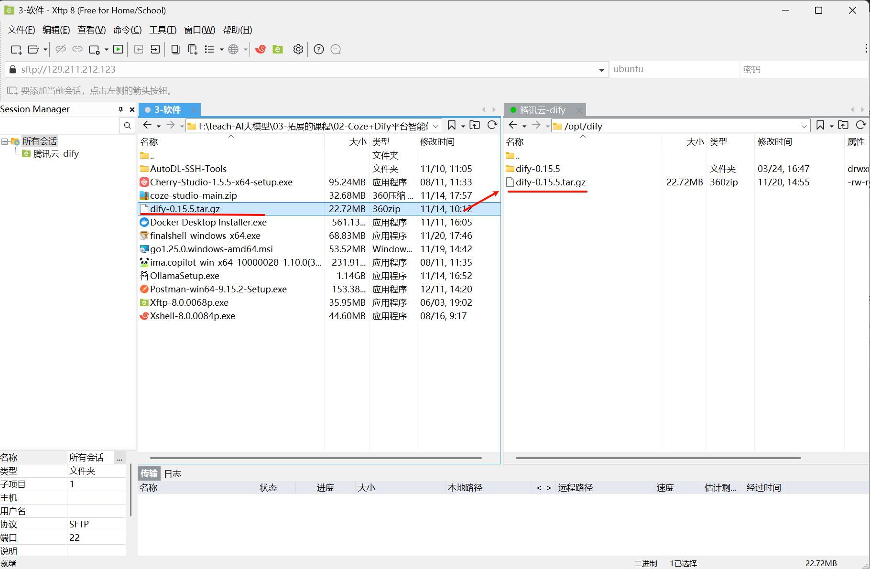
Task: Open Help with the question mark icon
Action: (x=319, y=49)
